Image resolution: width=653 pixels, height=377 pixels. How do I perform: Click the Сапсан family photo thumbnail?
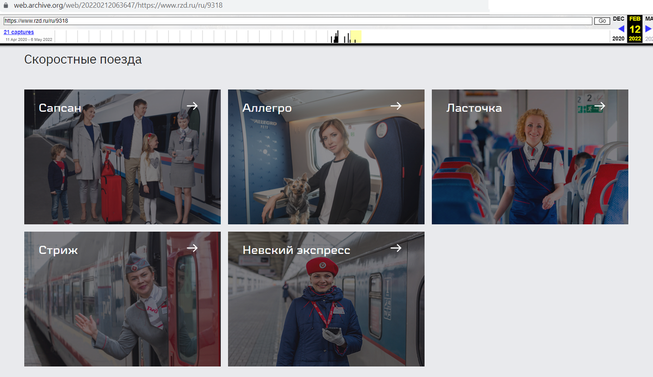(122, 157)
